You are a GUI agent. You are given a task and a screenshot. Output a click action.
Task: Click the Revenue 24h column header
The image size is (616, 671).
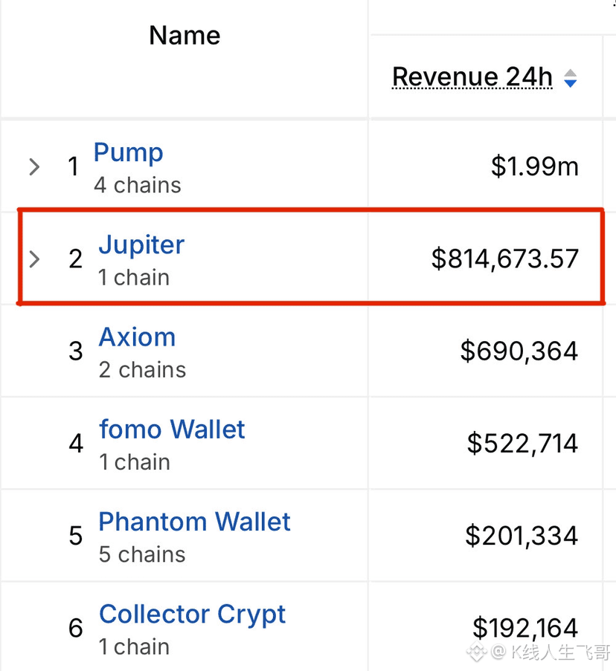tap(472, 77)
